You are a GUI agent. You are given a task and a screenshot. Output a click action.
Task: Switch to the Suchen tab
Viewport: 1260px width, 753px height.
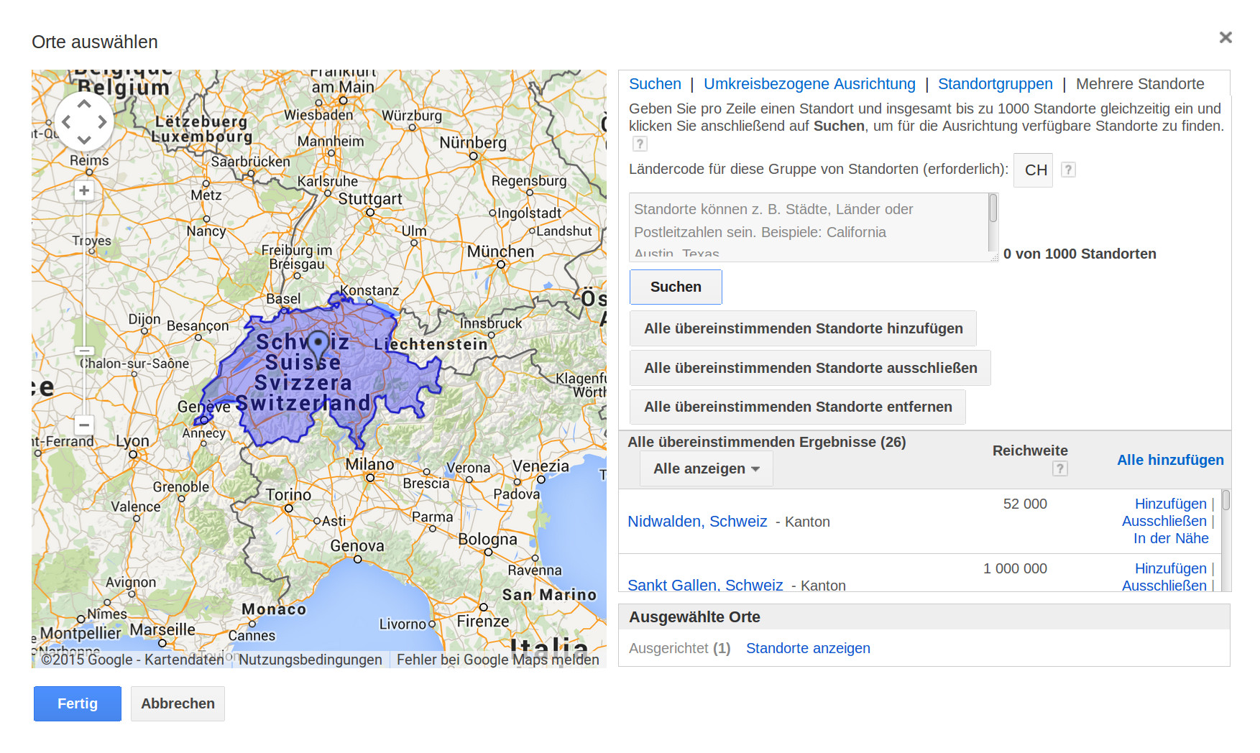pyautogui.click(x=655, y=84)
